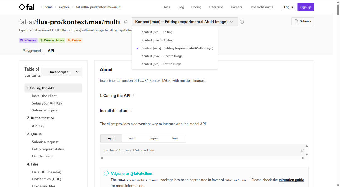Open the Pricing navigation link
This screenshot has height=187, width=340.
[x=196, y=7]
